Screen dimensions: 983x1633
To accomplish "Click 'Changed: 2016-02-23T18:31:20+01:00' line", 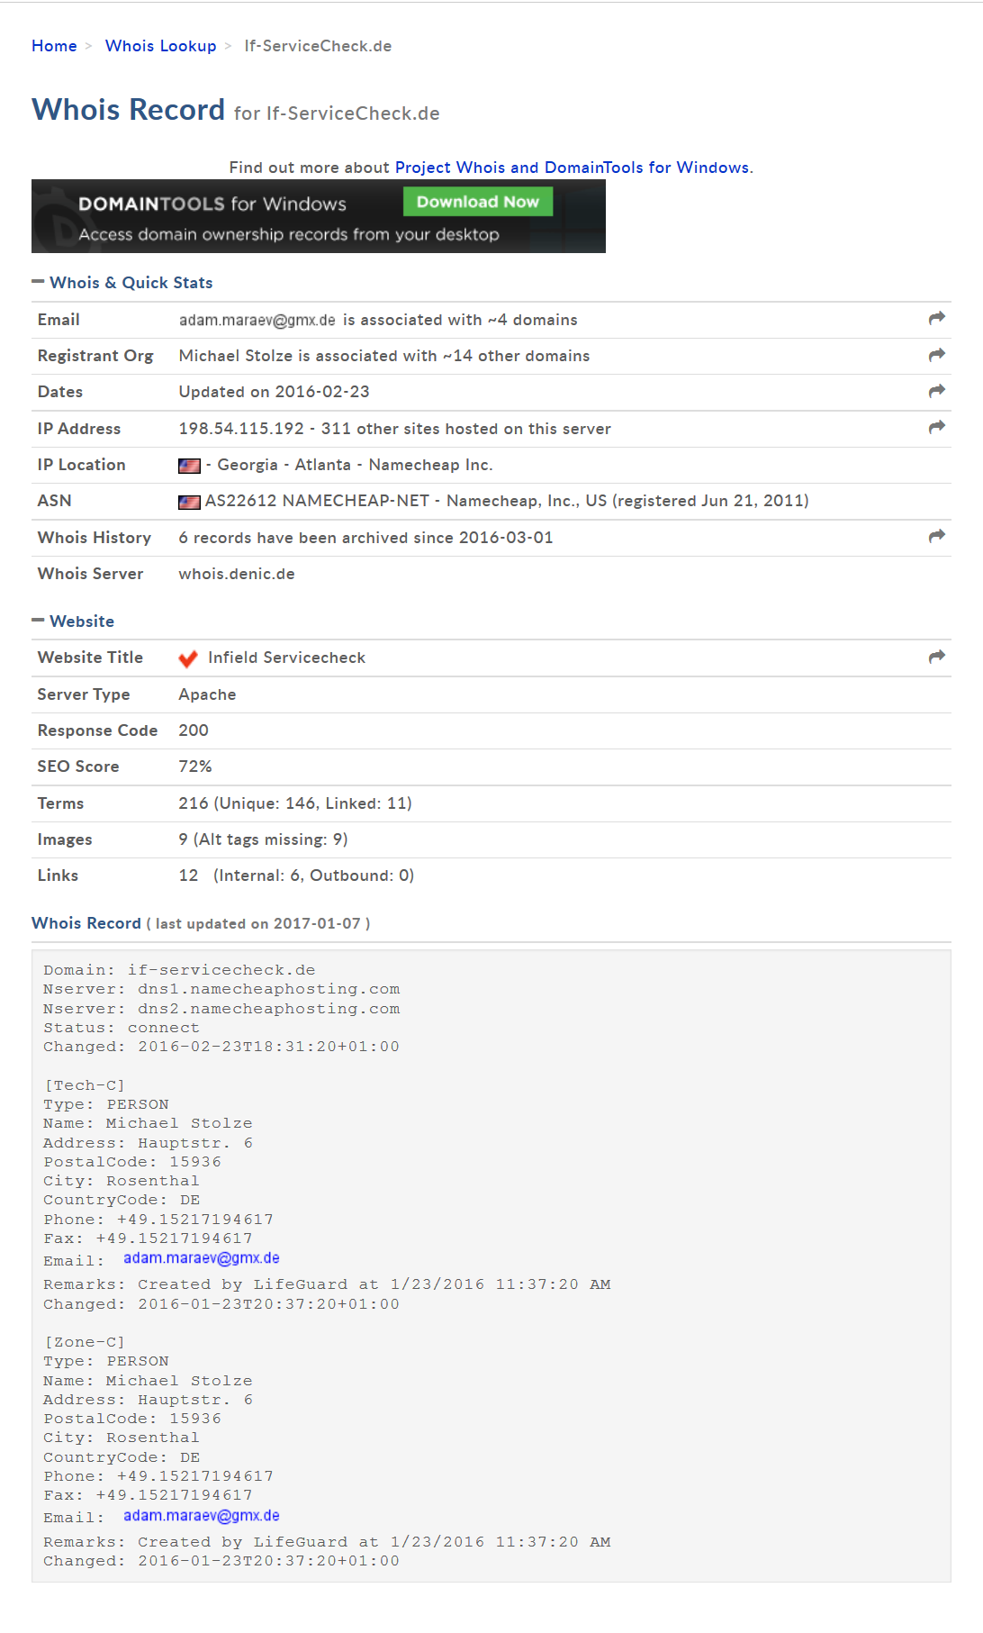I will (221, 1047).
